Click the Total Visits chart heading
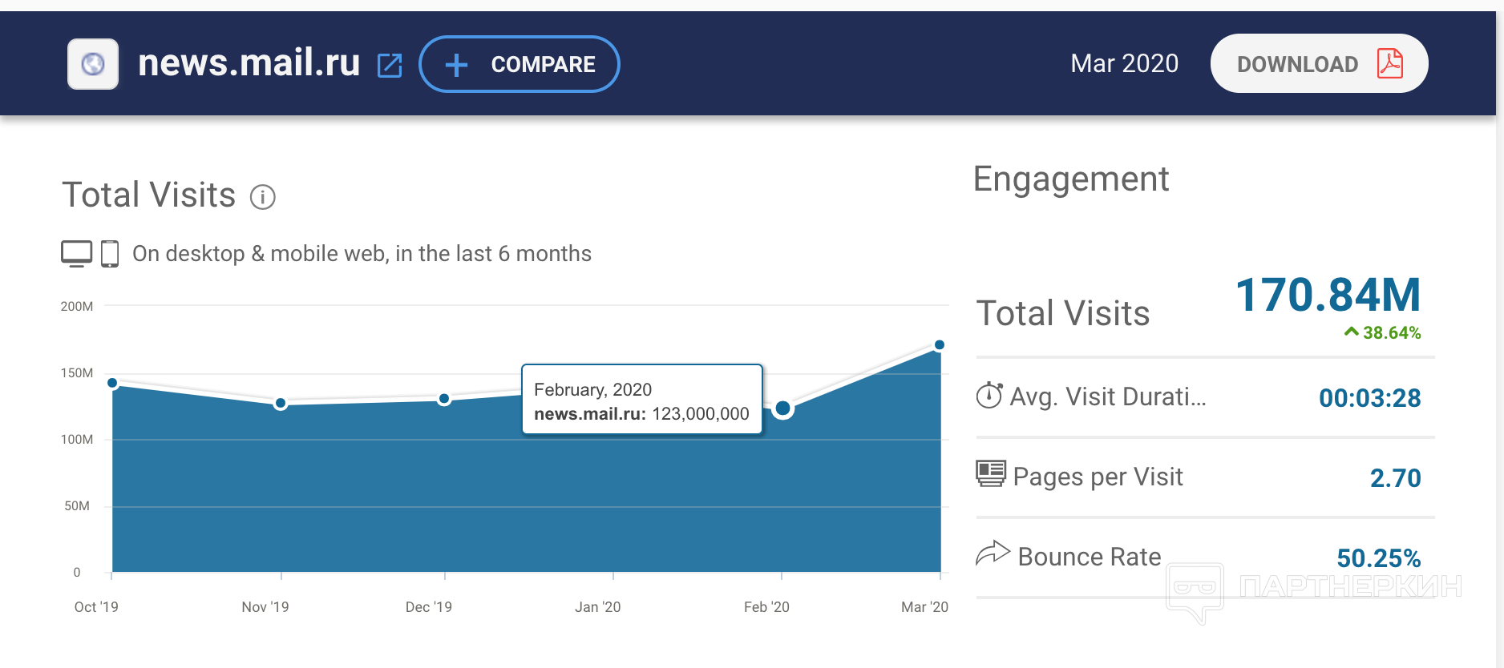1504x668 pixels. [149, 195]
